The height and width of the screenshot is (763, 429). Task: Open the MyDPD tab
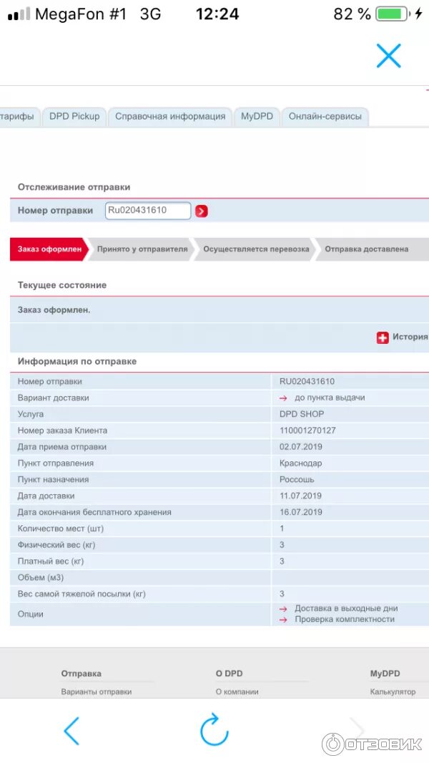[257, 117]
